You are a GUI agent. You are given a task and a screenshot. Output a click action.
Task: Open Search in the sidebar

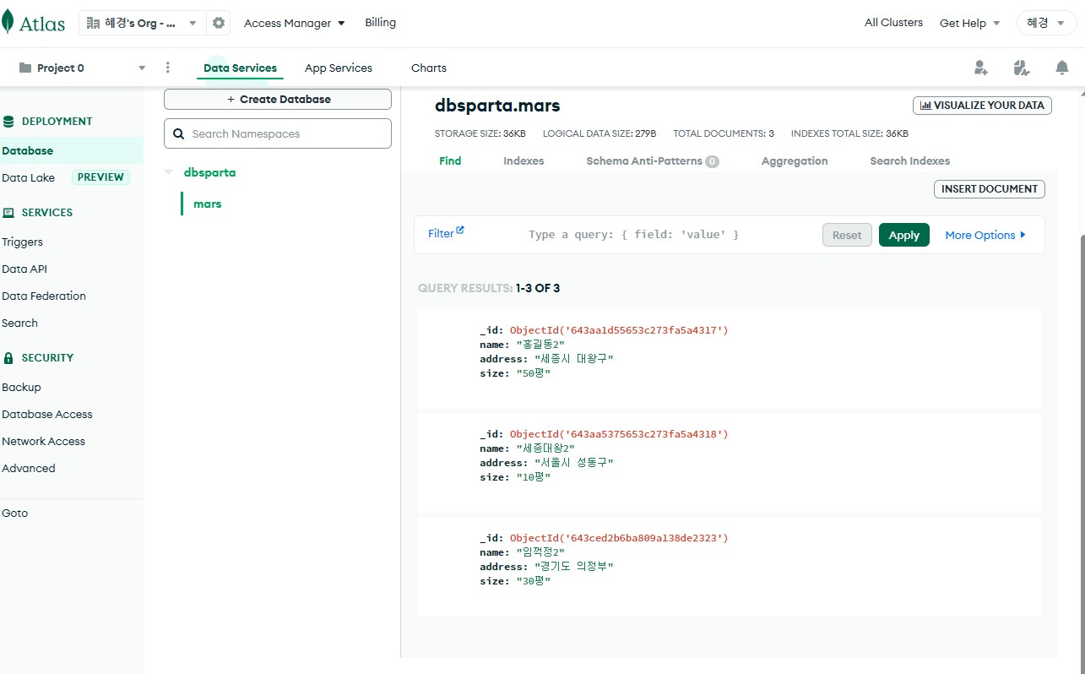pyautogui.click(x=20, y=323)
